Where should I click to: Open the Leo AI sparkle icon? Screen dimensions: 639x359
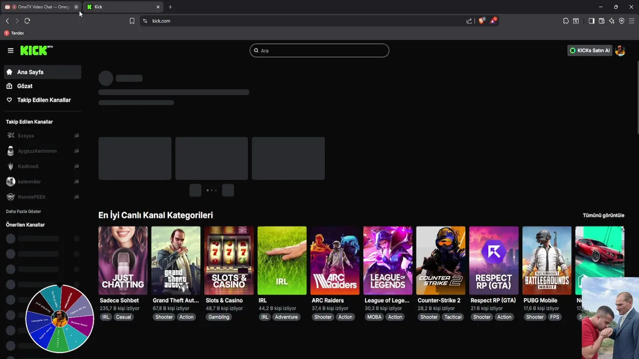pos(612,21)
